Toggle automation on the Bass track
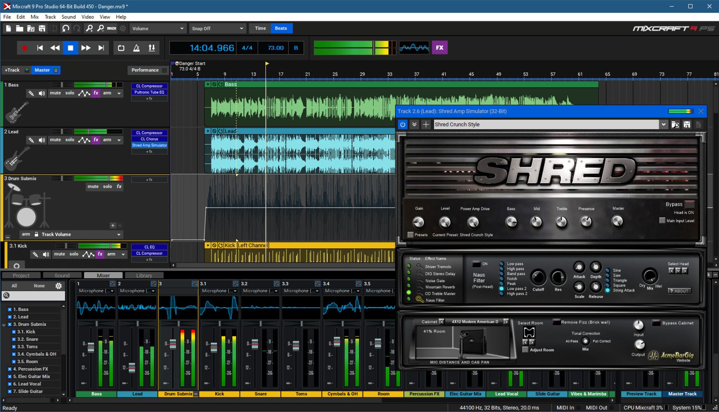 point(84,93)
